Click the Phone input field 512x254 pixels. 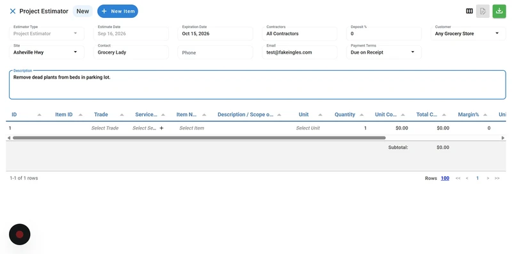[x=215, y=52]
